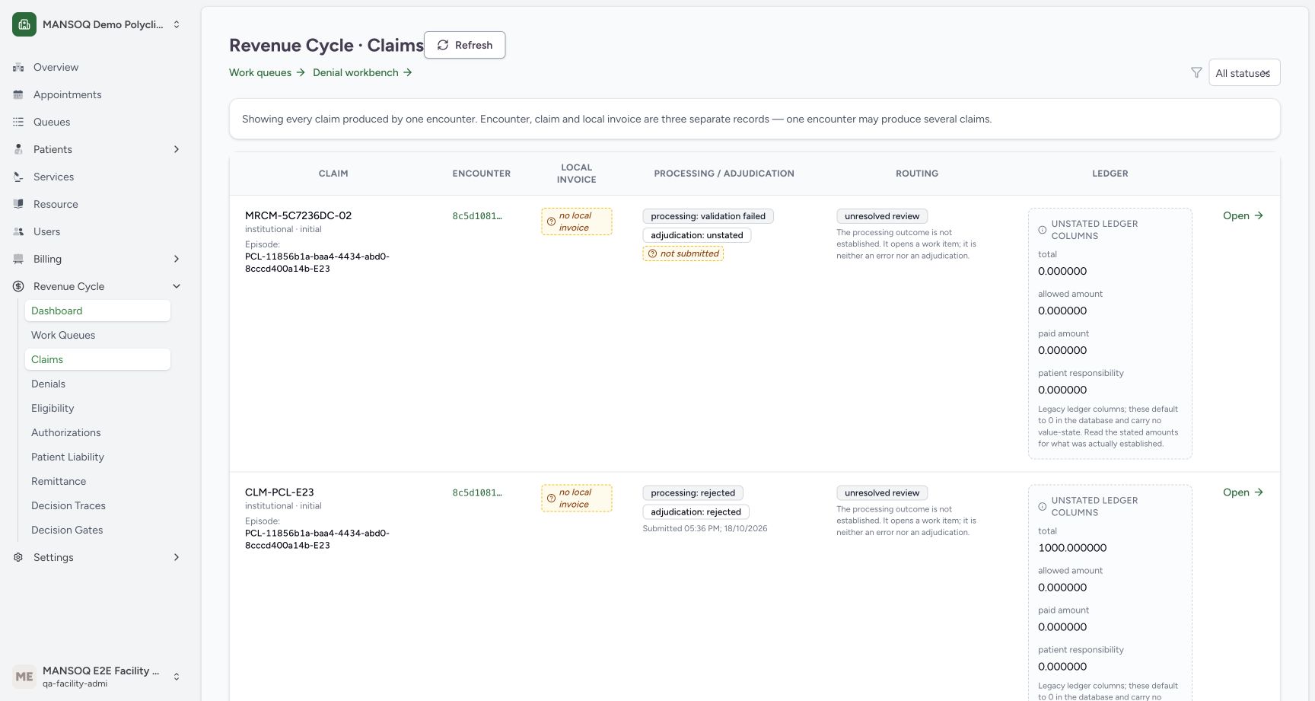The image size is (1315, 701).
Task: Navigate to Eligibility
Action: pos(97,408)
